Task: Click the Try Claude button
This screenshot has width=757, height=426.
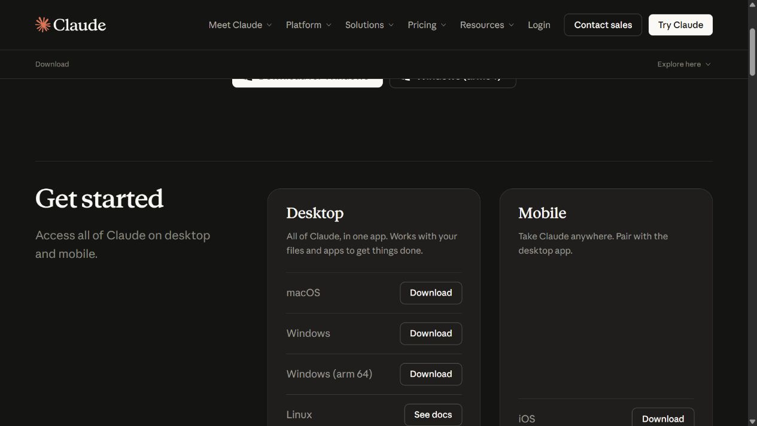Action: coord(680,25)
